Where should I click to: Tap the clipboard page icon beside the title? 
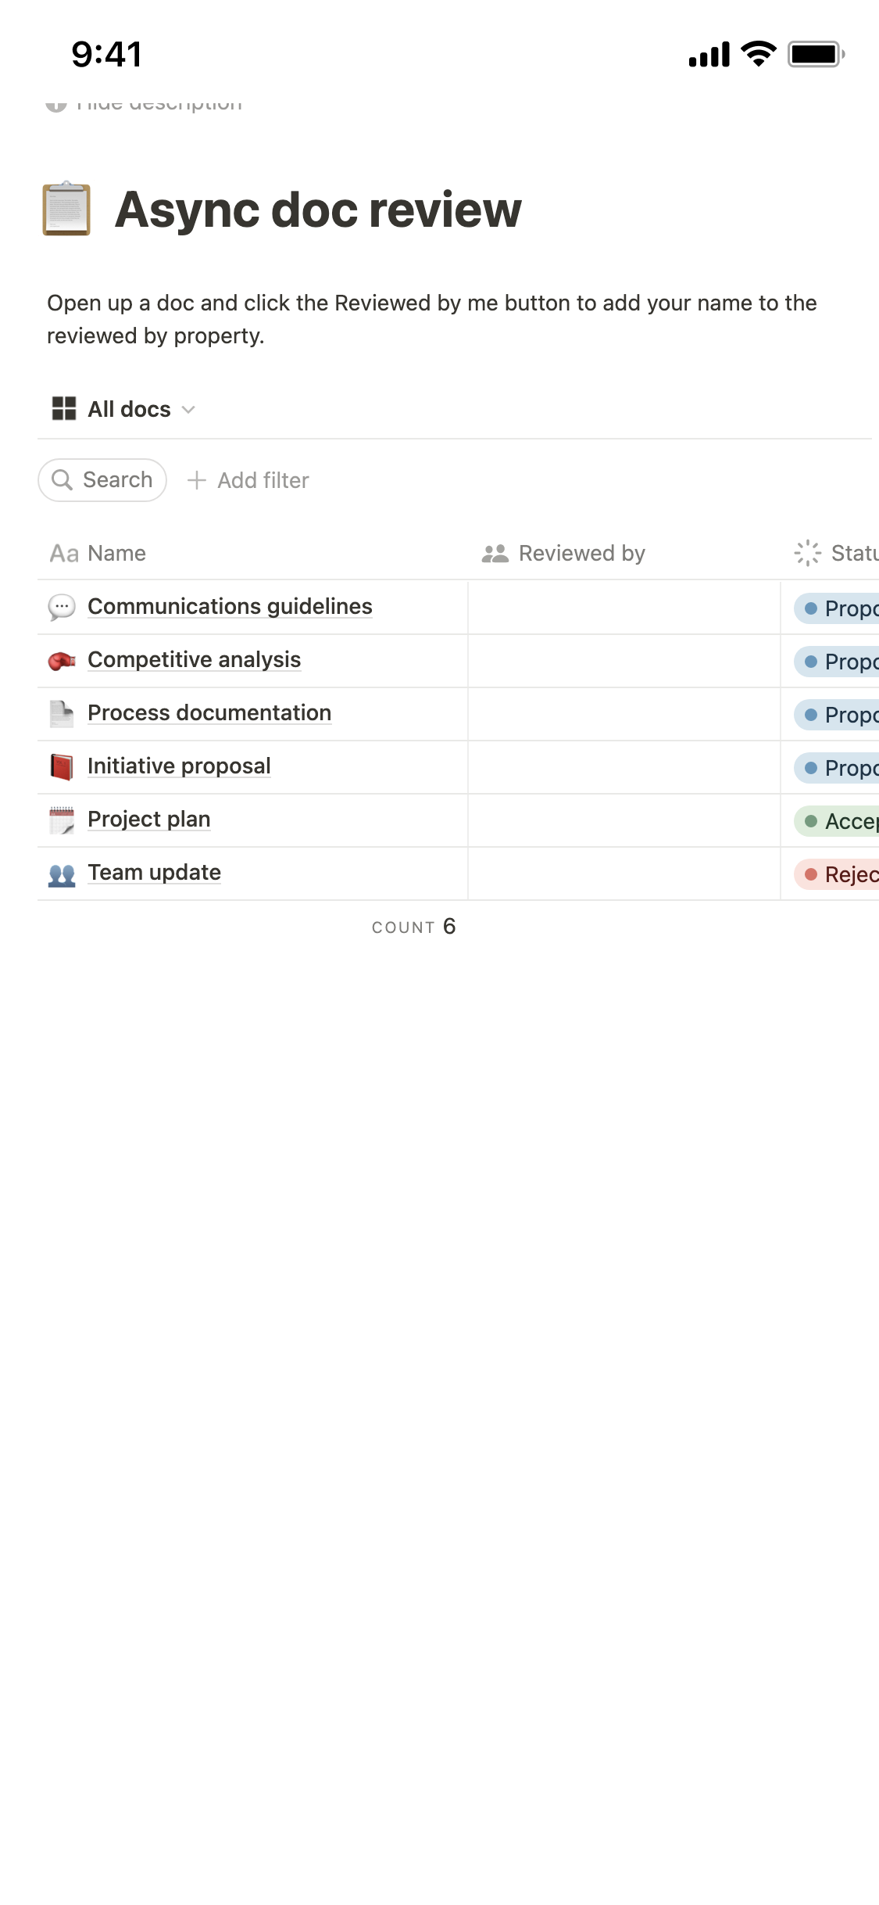(66, 209)
